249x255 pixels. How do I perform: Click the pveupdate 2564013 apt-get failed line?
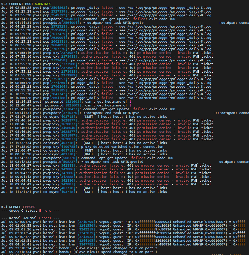[88, 19]
